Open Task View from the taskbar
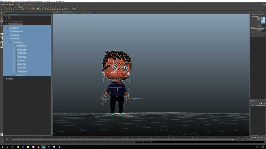The width and height of the screenshot is (266, 149). coord(12,147)
